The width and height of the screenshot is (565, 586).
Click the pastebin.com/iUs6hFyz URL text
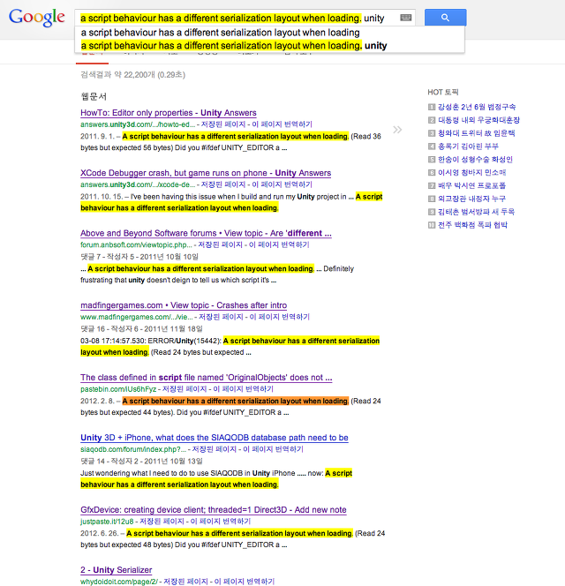coord(118,389)
